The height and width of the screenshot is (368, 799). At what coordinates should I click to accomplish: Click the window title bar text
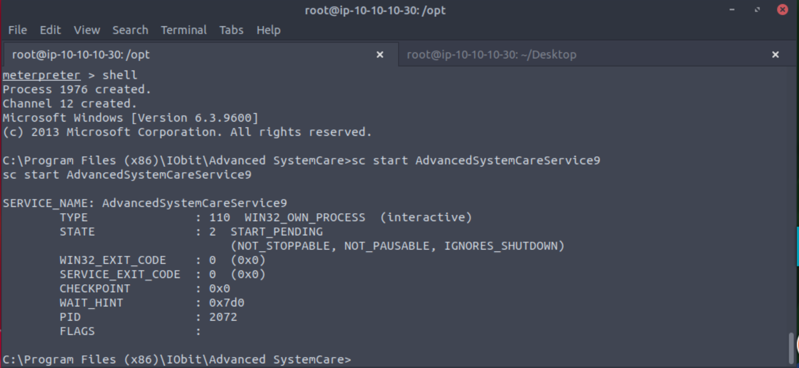click(x=375, y=10)
